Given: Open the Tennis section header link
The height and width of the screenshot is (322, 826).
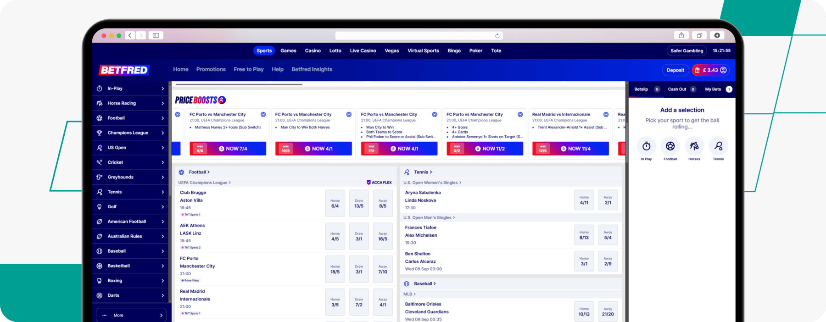Looking at the screenshot, I should coord(423,172).
